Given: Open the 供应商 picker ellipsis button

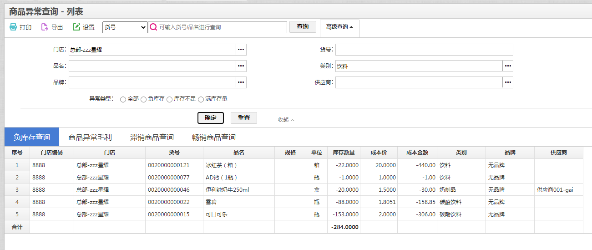Looking at the screenshot, I should (507, 82).
